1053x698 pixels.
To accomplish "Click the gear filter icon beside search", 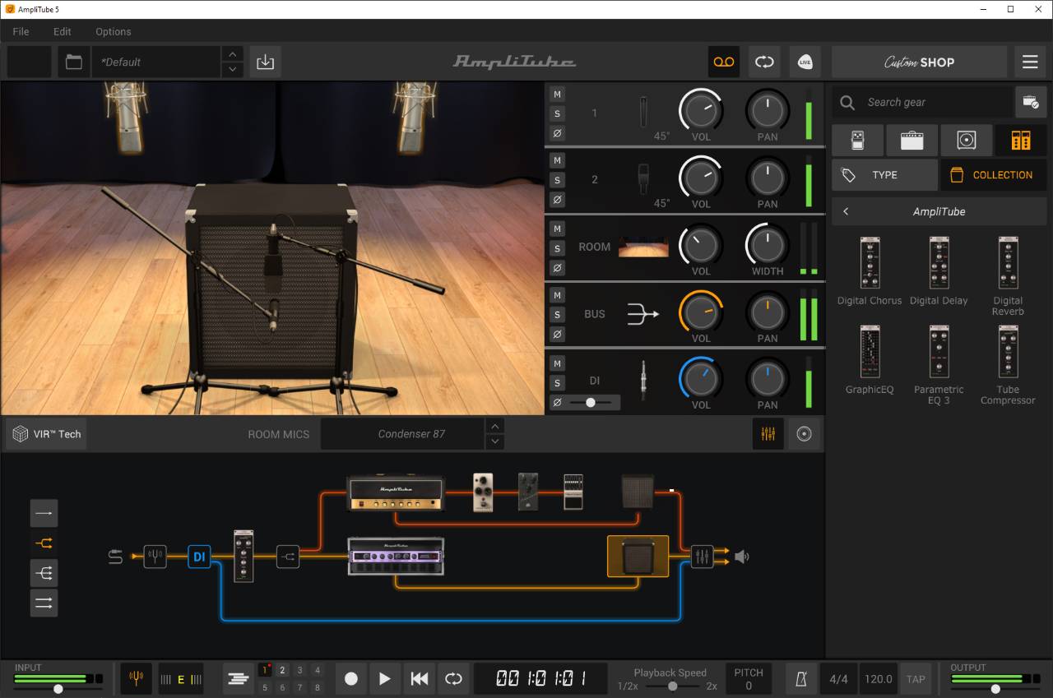I will (x=1031, y=102).
